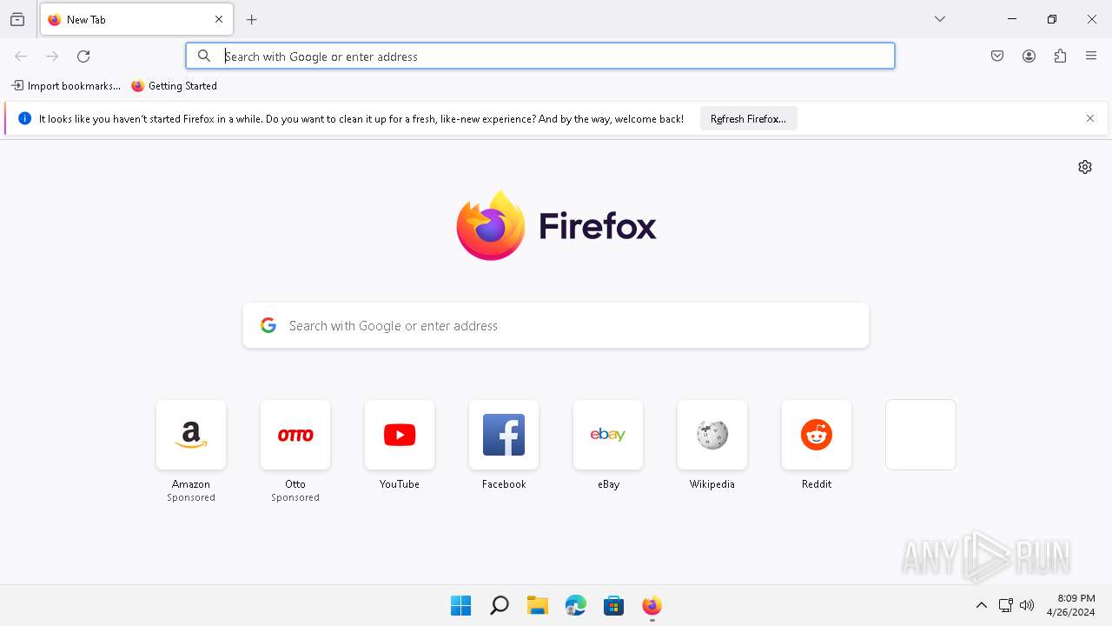Open the clock and date panel
Image resolution: width=1112 pixels, height=626 pixels.
point(1070,605)
